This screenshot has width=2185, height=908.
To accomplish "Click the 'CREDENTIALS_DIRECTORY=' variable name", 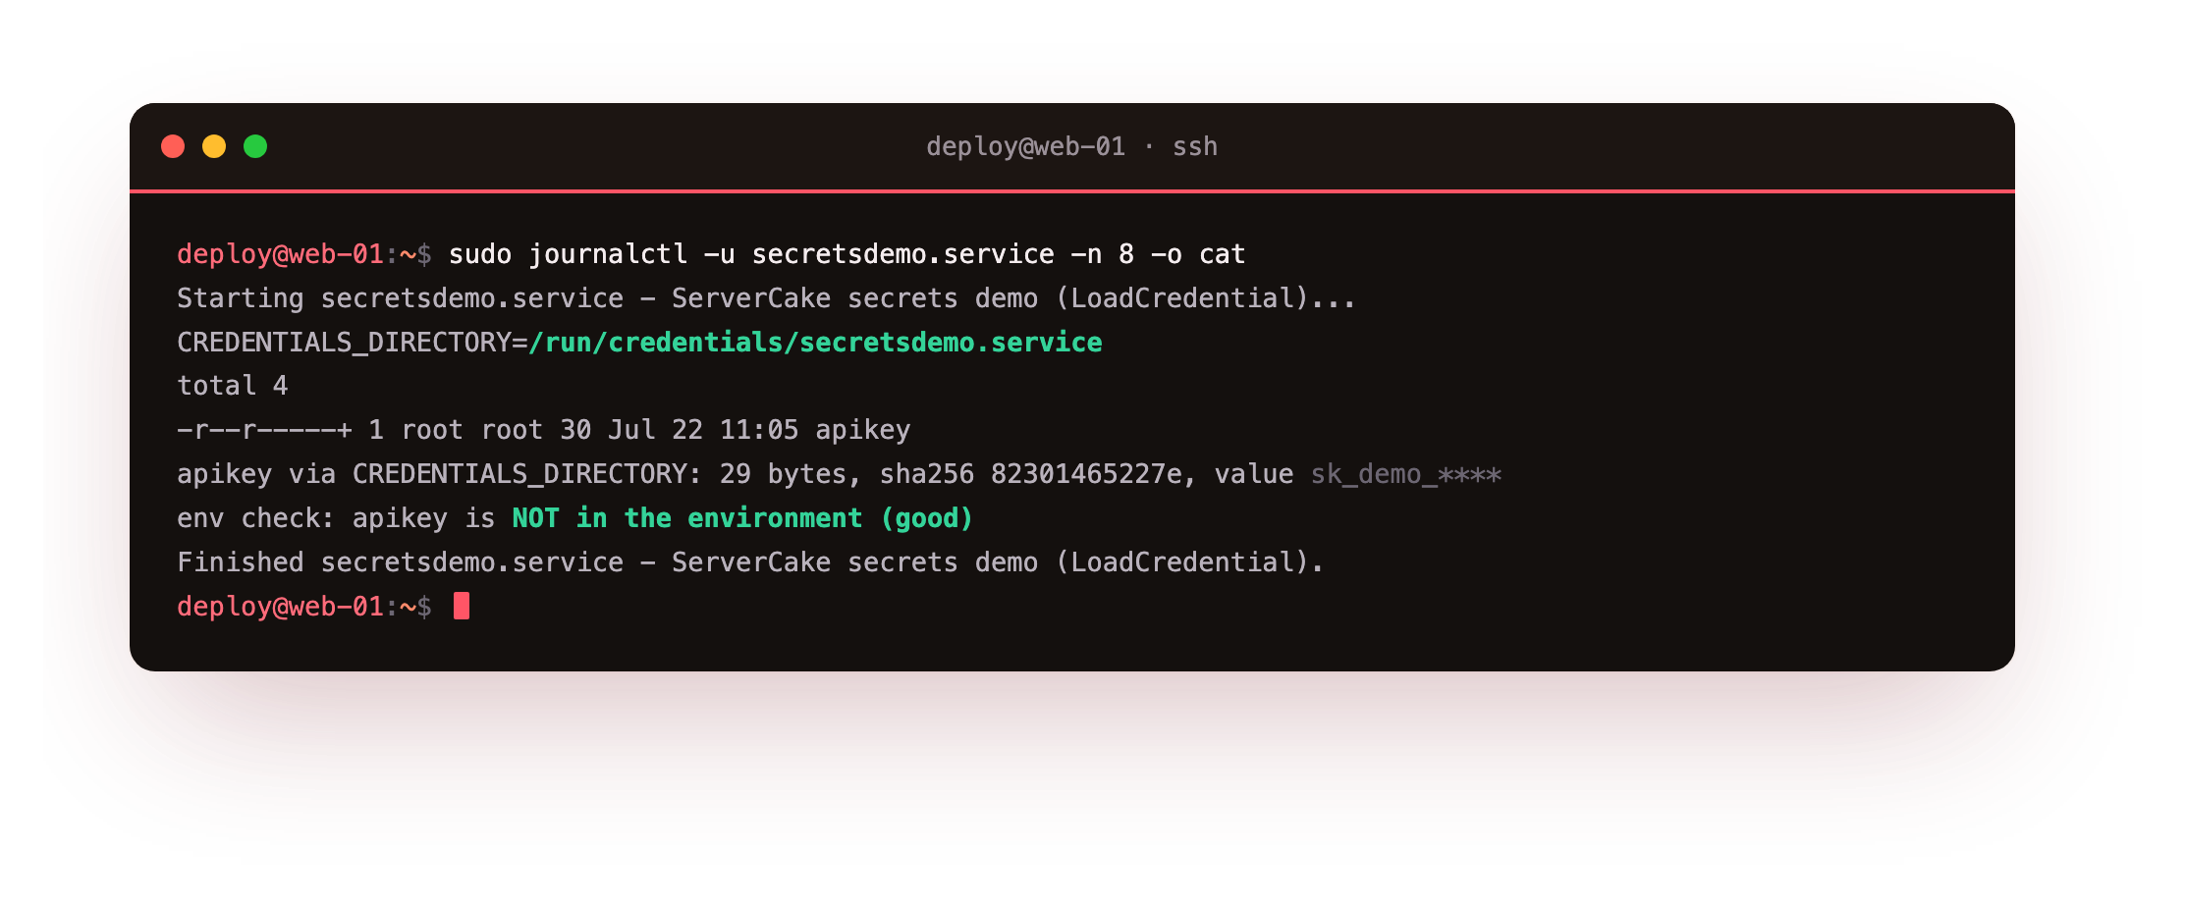I will [x=353, y=343].
